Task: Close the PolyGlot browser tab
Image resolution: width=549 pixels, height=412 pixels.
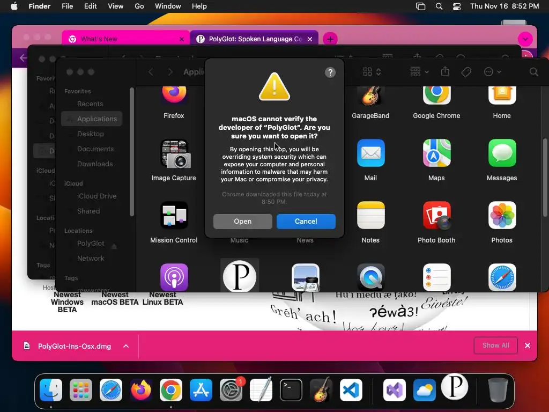Action: (310, 39)
